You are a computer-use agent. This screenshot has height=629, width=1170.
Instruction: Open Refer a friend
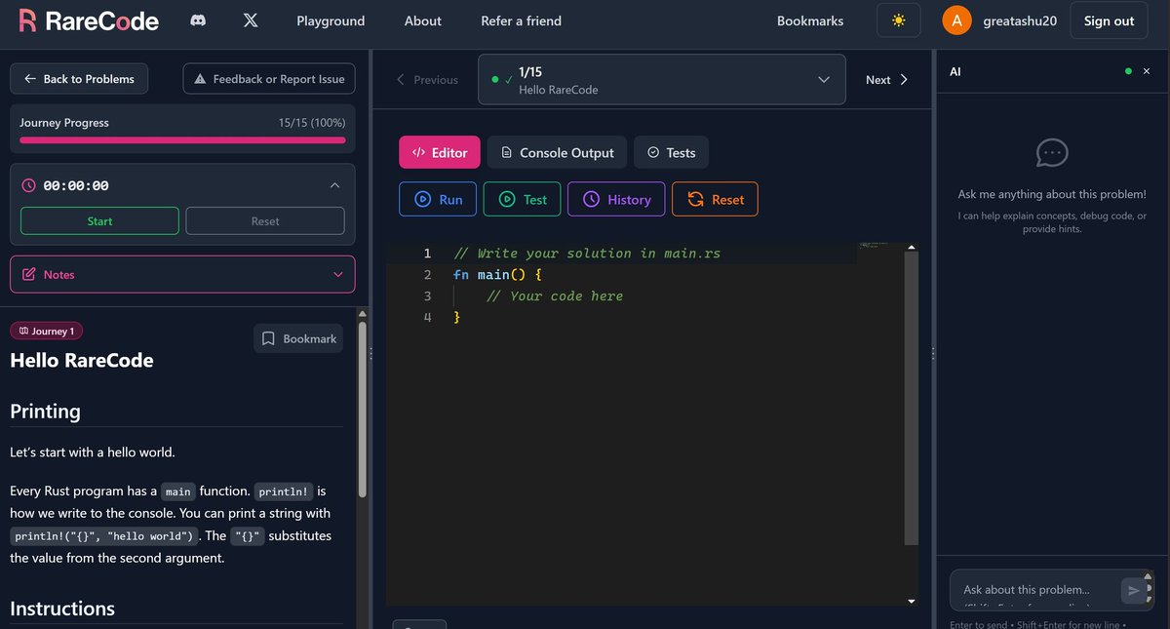521,20
